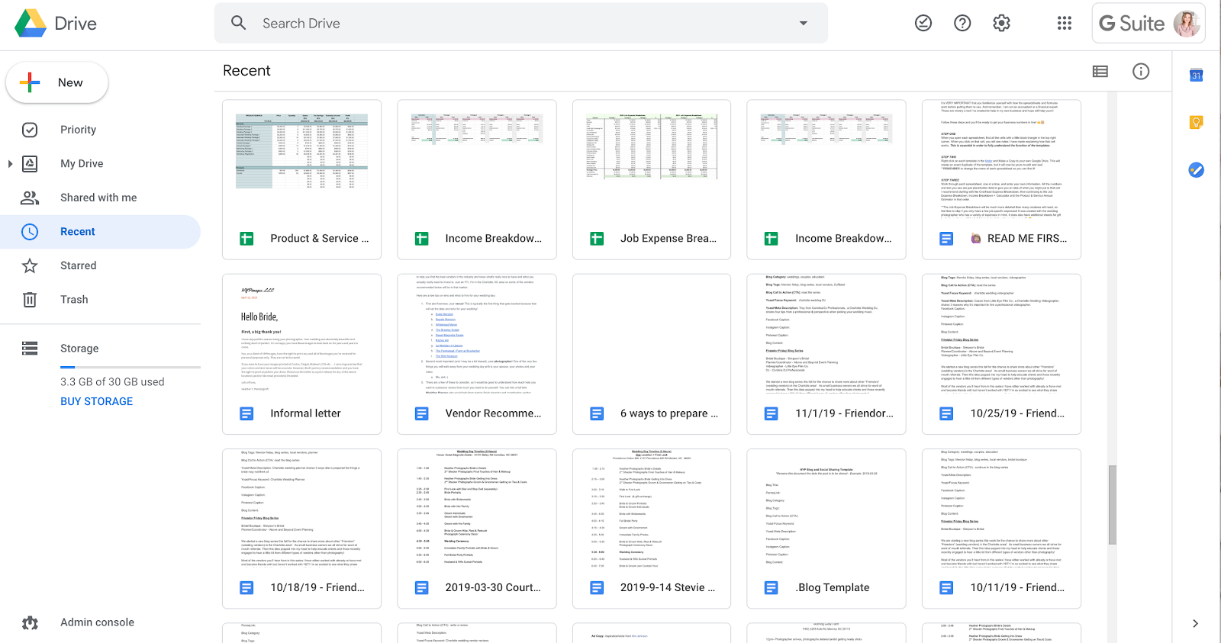Click Docs icon beside 2019-9-14 Stevie
The height and width of the screenshot is (643, 1221).
[597, 588]
